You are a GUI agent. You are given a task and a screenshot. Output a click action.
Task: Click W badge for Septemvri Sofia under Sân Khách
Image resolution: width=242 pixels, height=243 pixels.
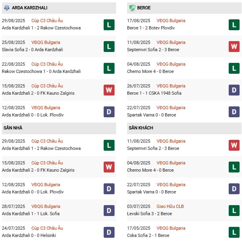pyautogui.click(x=234, y=145)
